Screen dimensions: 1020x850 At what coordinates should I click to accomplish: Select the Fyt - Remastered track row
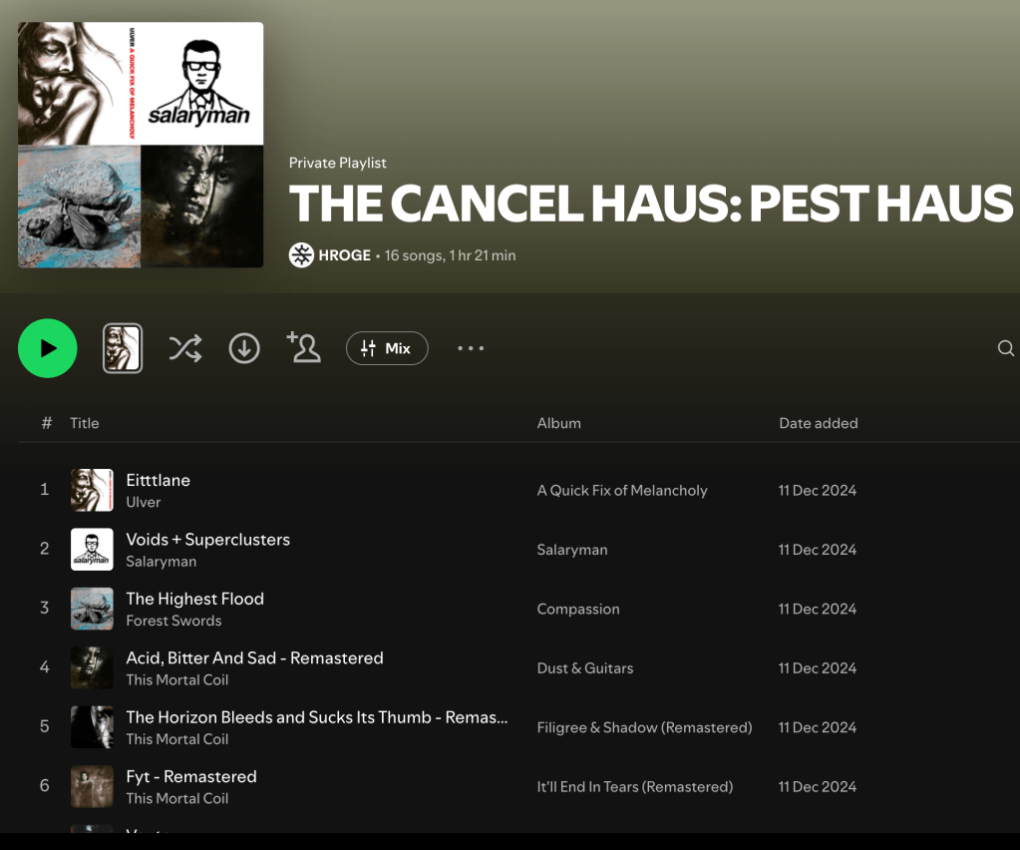click(x=399, y=786)
